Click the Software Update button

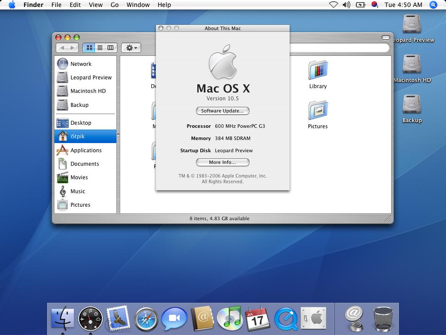click(223, 111)
